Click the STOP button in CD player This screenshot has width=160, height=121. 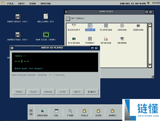pos(63,92)
